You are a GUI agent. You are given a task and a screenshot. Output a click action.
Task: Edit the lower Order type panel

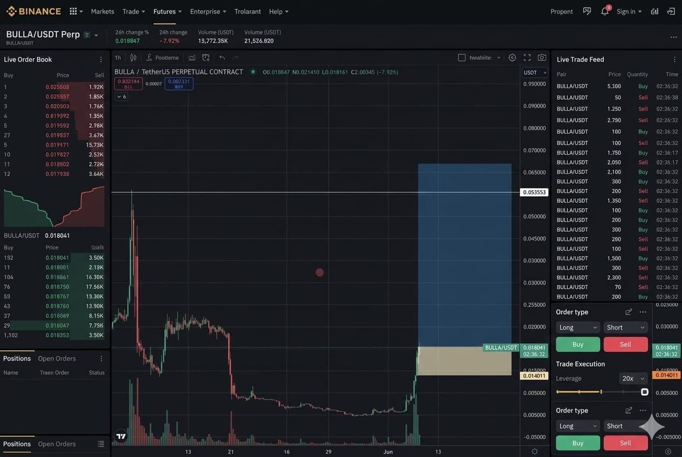pyautogui.click(x=629, y=410)
